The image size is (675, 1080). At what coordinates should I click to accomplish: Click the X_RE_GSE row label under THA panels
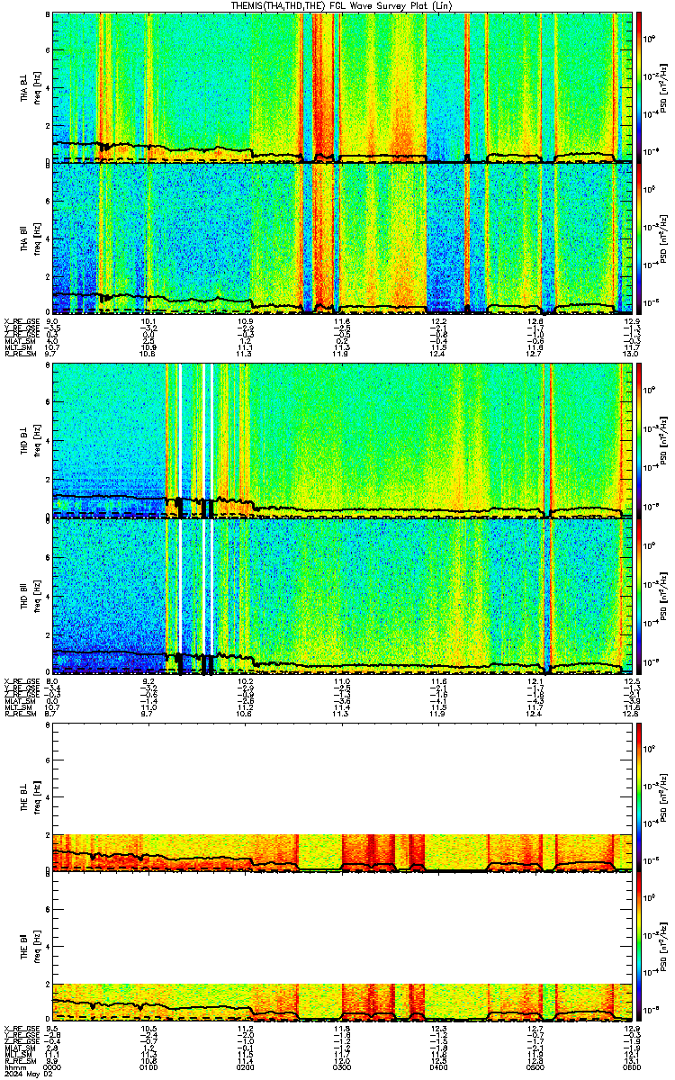(x=20, y=320)
